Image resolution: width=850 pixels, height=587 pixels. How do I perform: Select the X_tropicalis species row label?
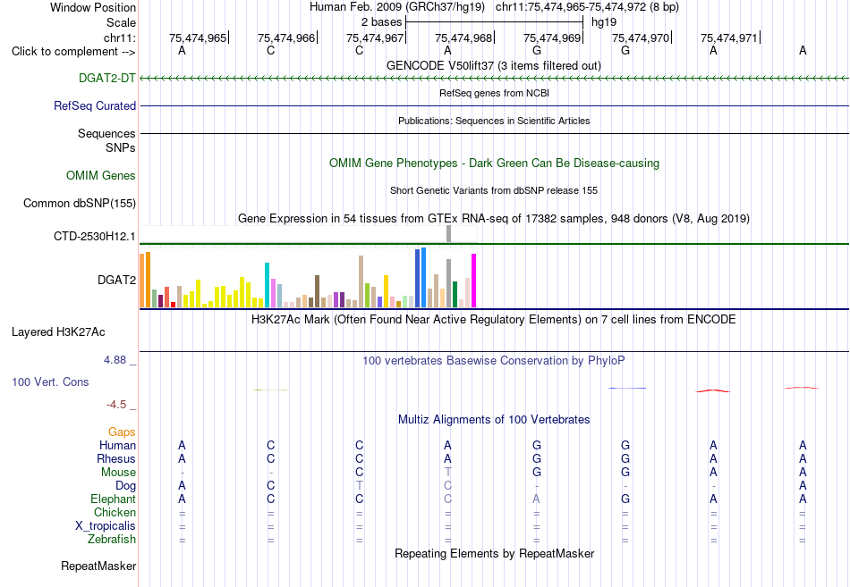click(x=106, y=526)
